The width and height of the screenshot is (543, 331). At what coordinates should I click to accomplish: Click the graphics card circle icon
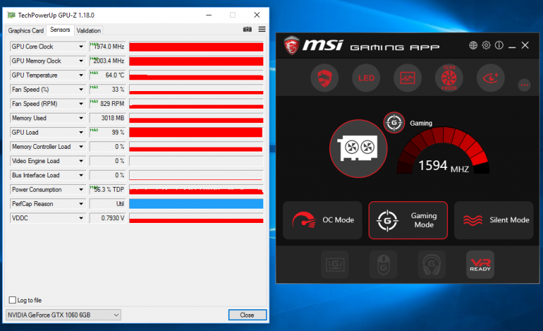point(358,148)
